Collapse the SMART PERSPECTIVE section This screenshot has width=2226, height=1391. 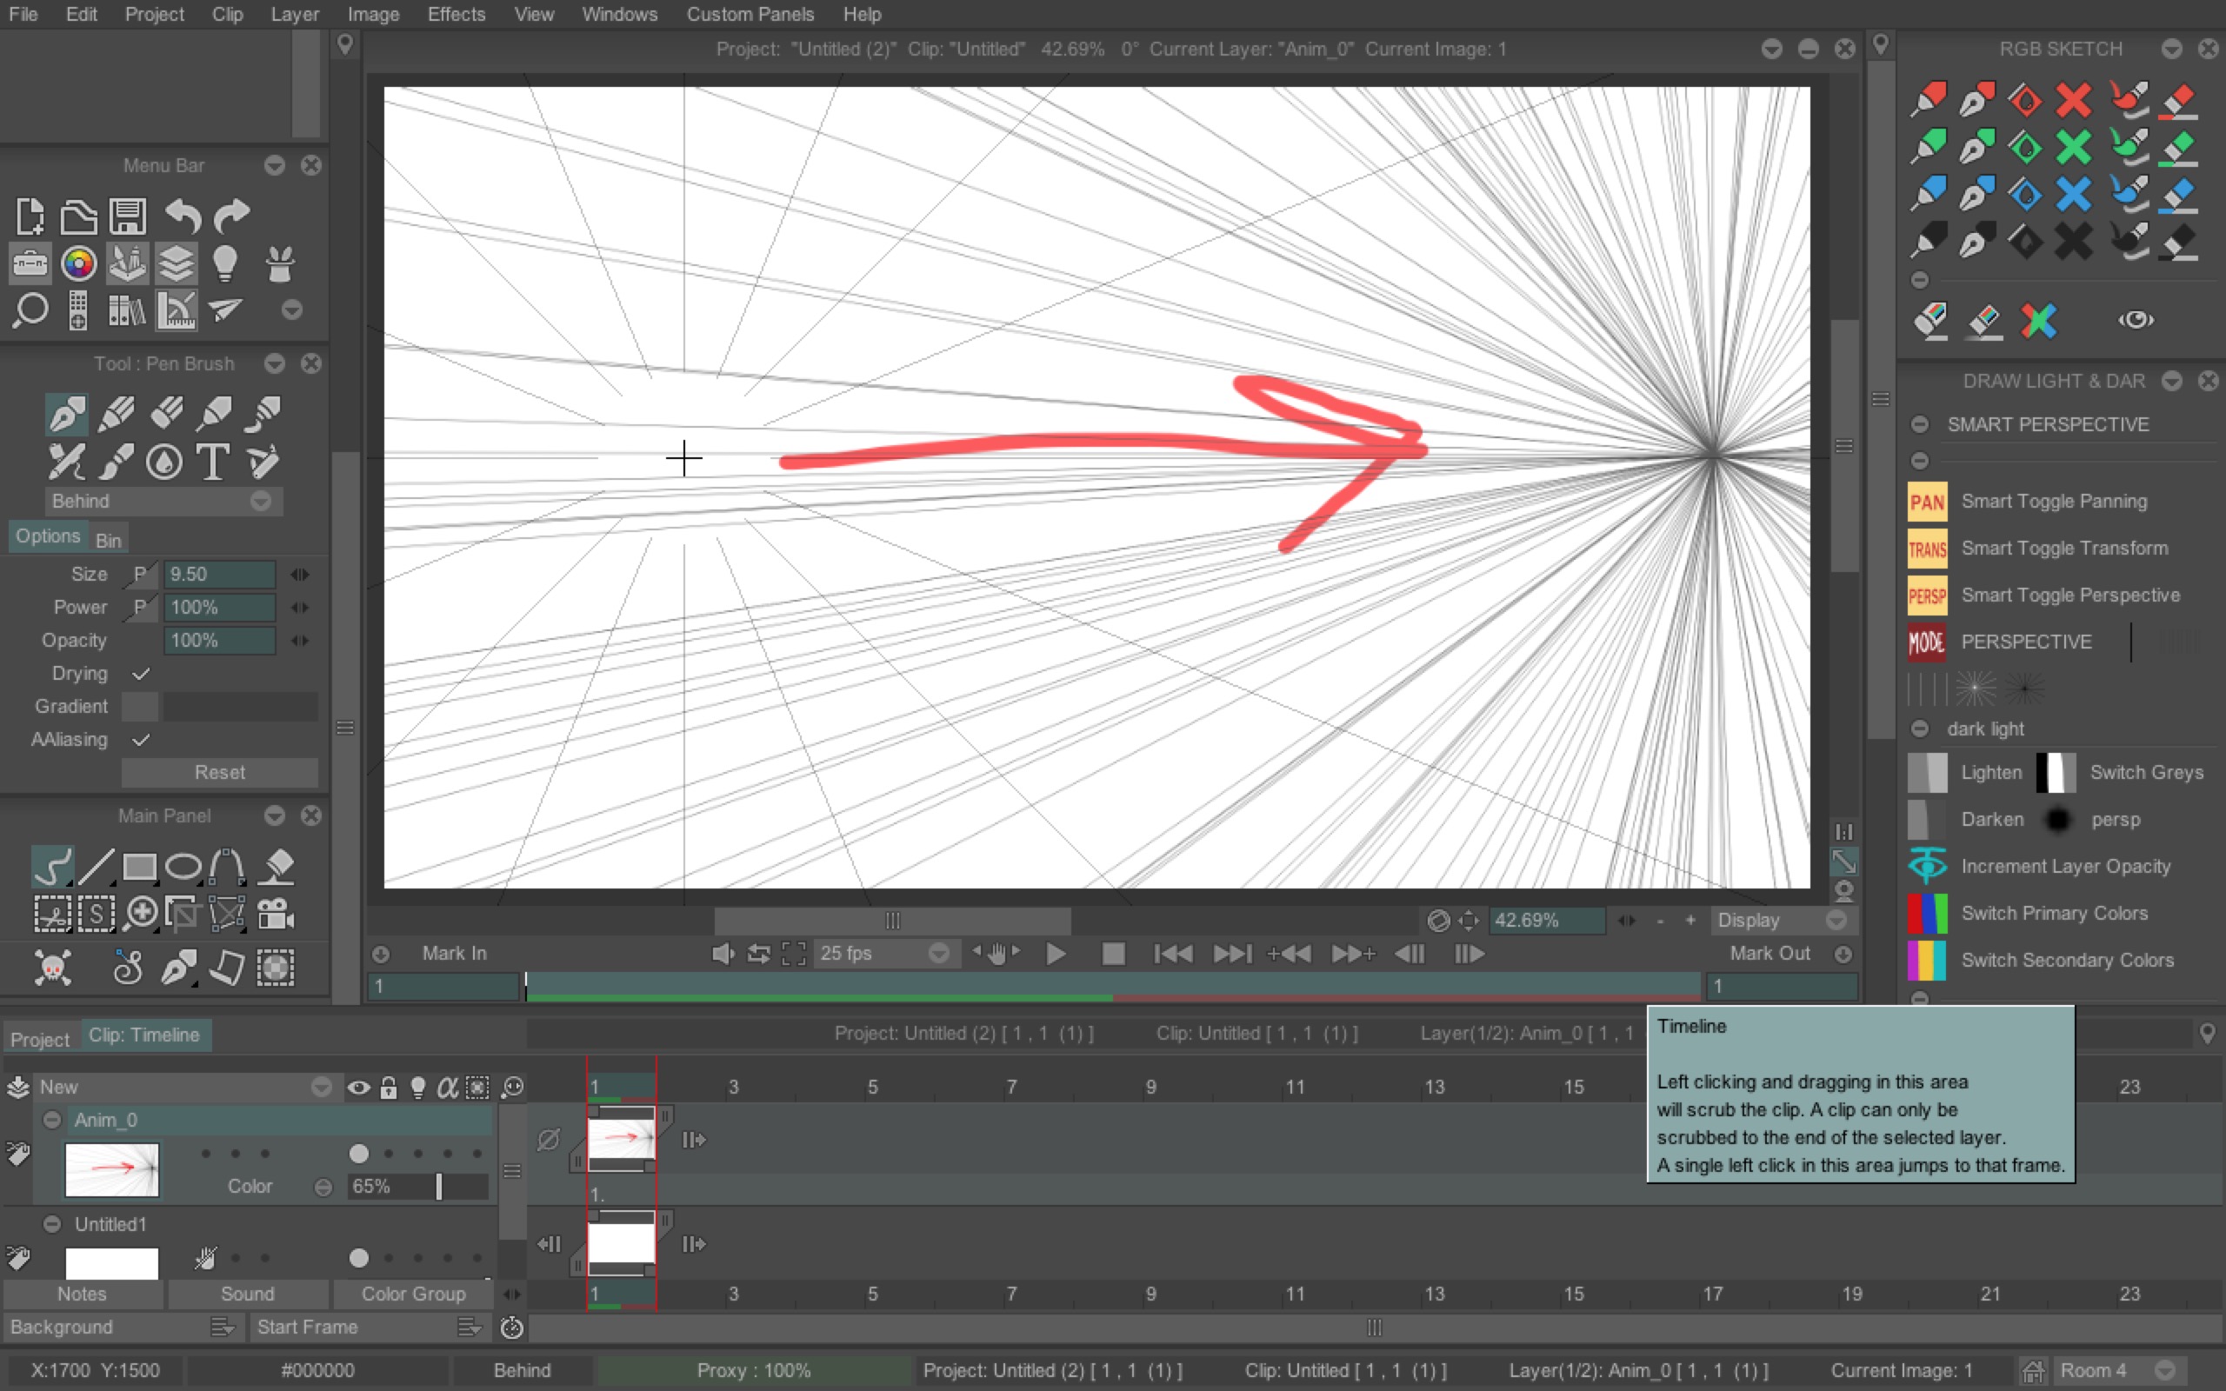pyautogui.click(x=1920, y=424)
